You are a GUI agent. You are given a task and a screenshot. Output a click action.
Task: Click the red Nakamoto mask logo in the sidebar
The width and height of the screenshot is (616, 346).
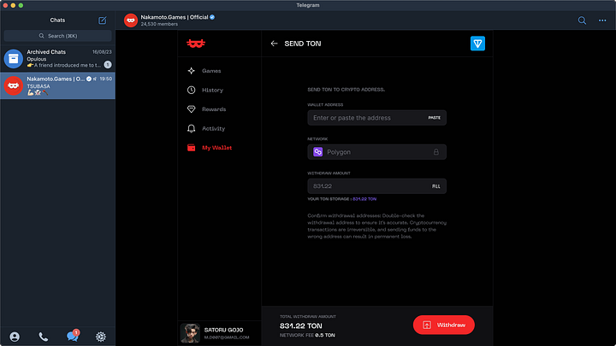pyautogui.click(x=196, y=44)
